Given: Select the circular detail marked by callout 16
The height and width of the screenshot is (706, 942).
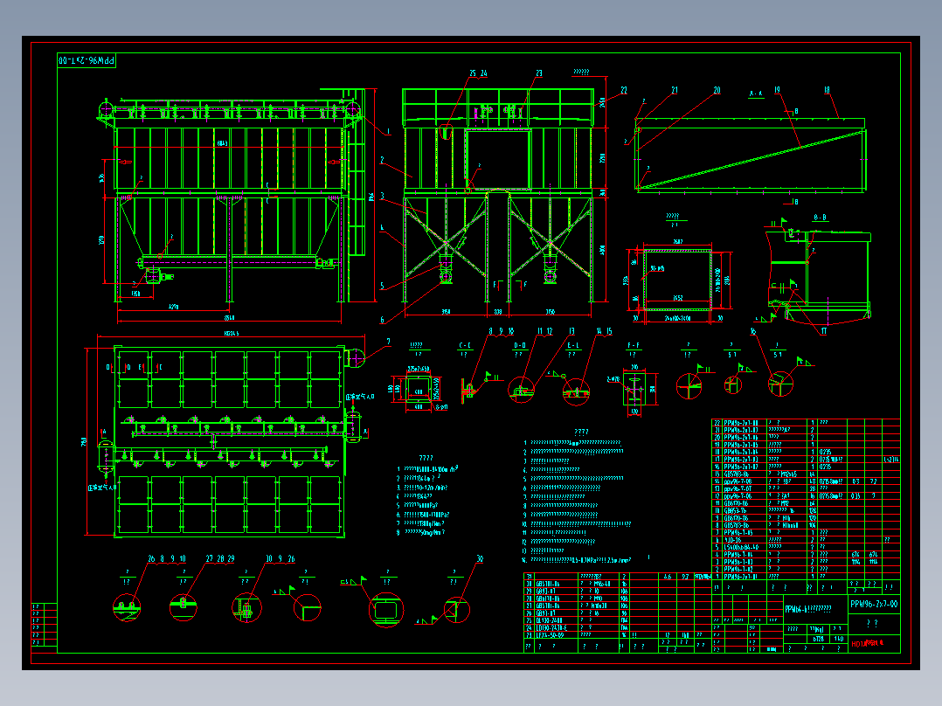Looking at the screenshot, I should click(x=780, y=384).
